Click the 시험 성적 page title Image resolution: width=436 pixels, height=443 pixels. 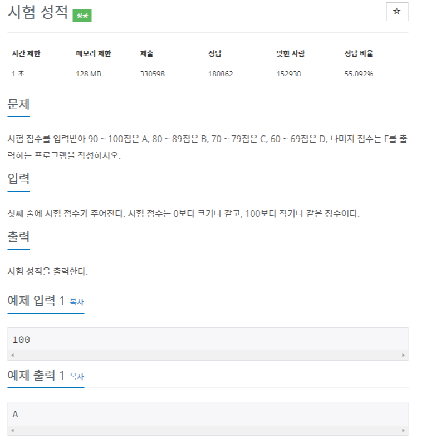[x=37, y=12]
